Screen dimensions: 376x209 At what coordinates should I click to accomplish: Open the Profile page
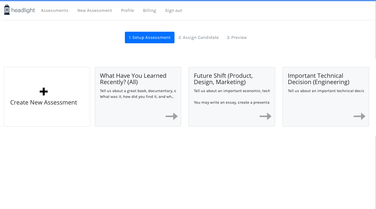pos(127,10)
